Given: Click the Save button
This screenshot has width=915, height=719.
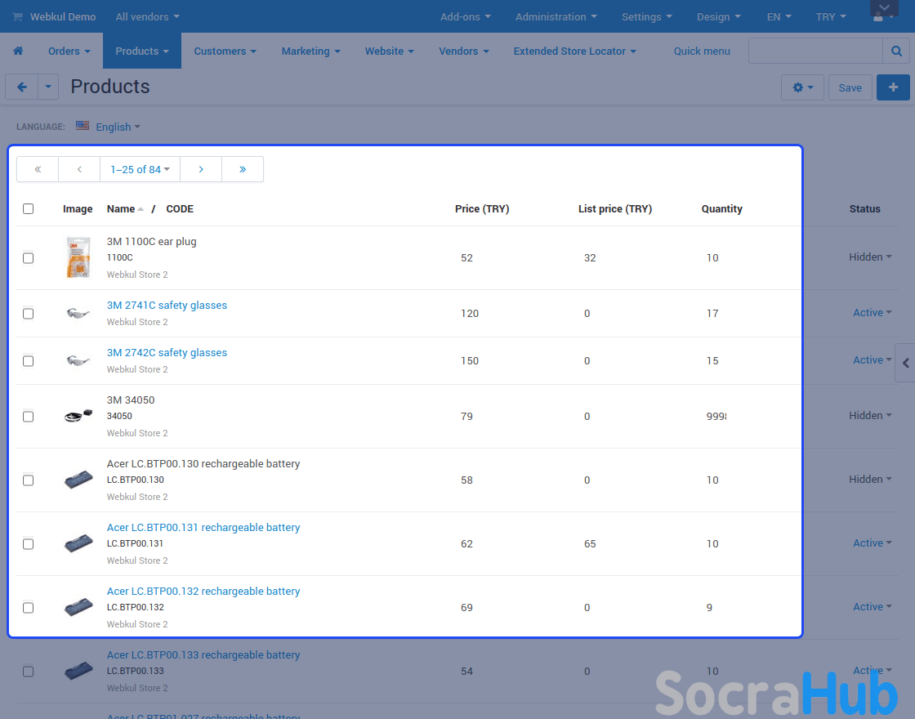Looking at the screenshot, I should (850, 87).
